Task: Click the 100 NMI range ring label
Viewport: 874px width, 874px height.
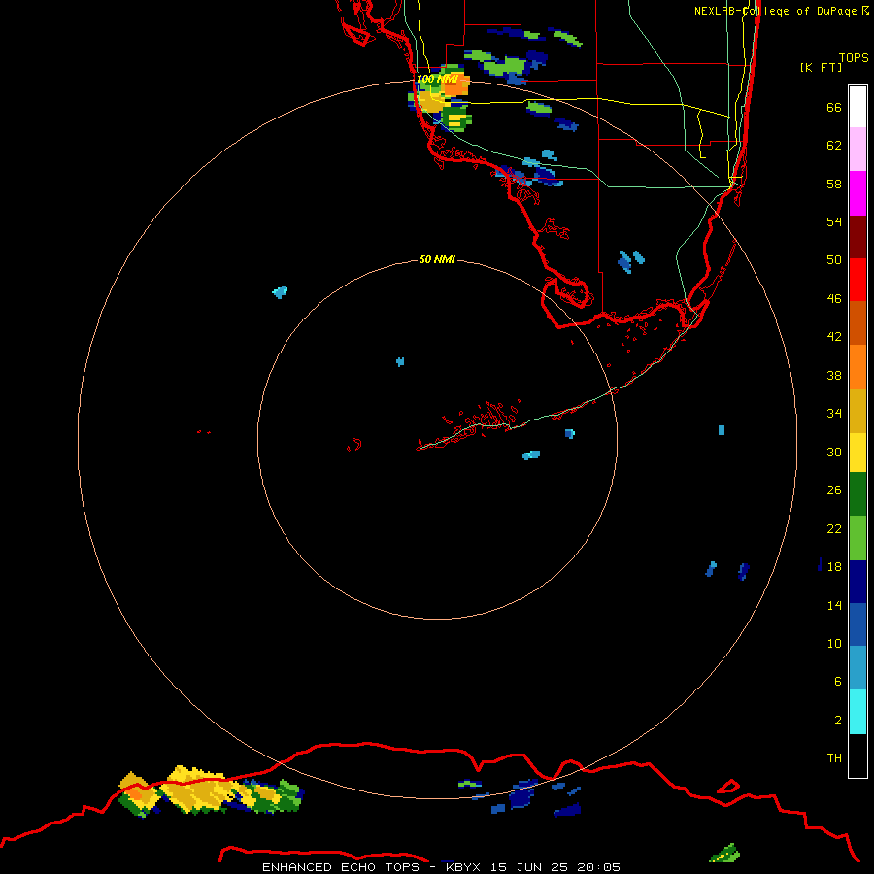Action: (437, 79)
